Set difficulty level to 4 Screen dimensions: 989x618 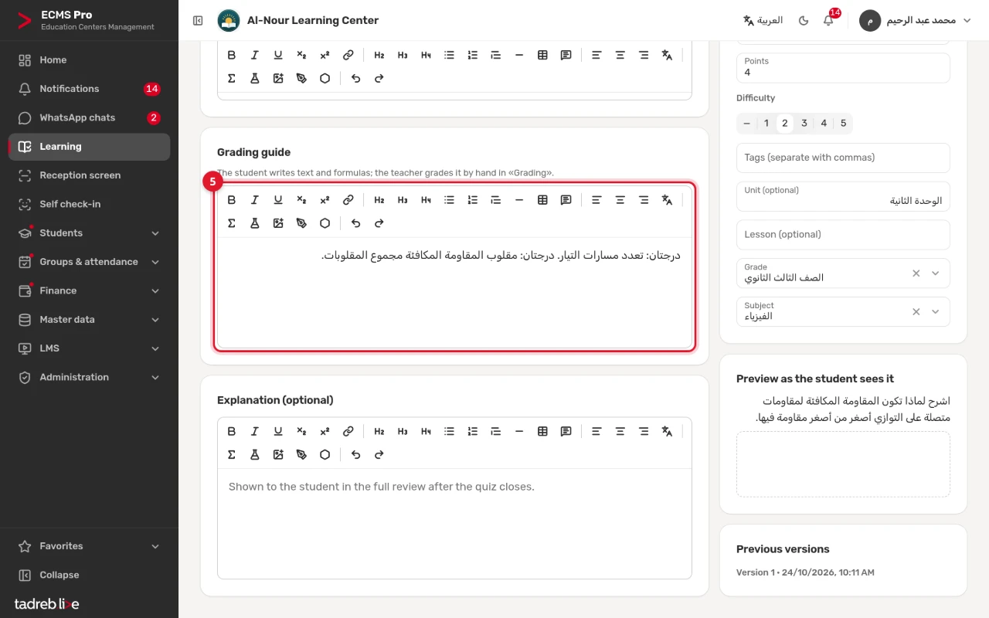824,124
